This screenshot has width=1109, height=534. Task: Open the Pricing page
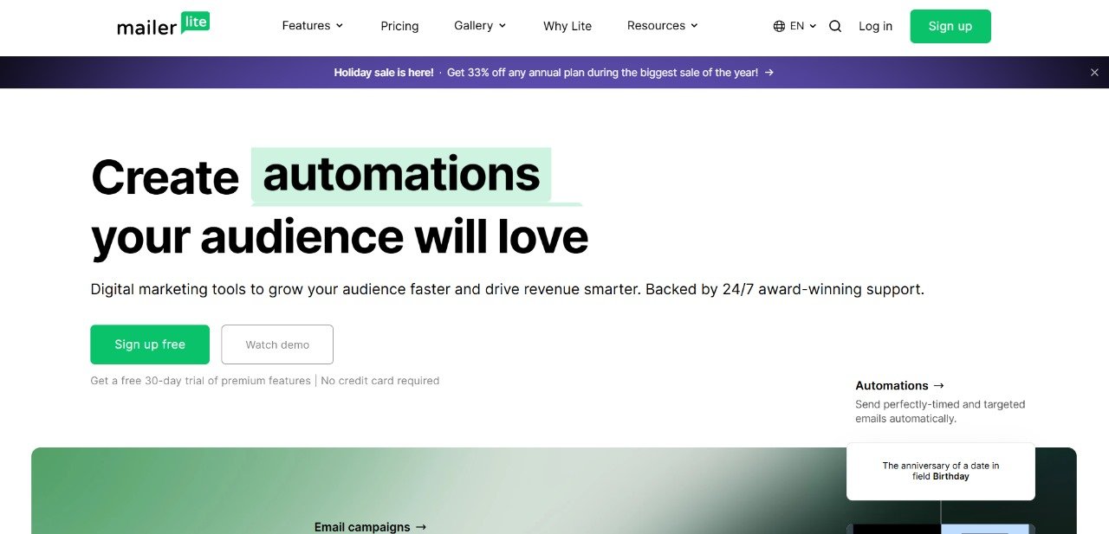(x=399, y=26)
